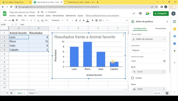
Task: Select data range grid icon
Action: (x=164, y=61)
